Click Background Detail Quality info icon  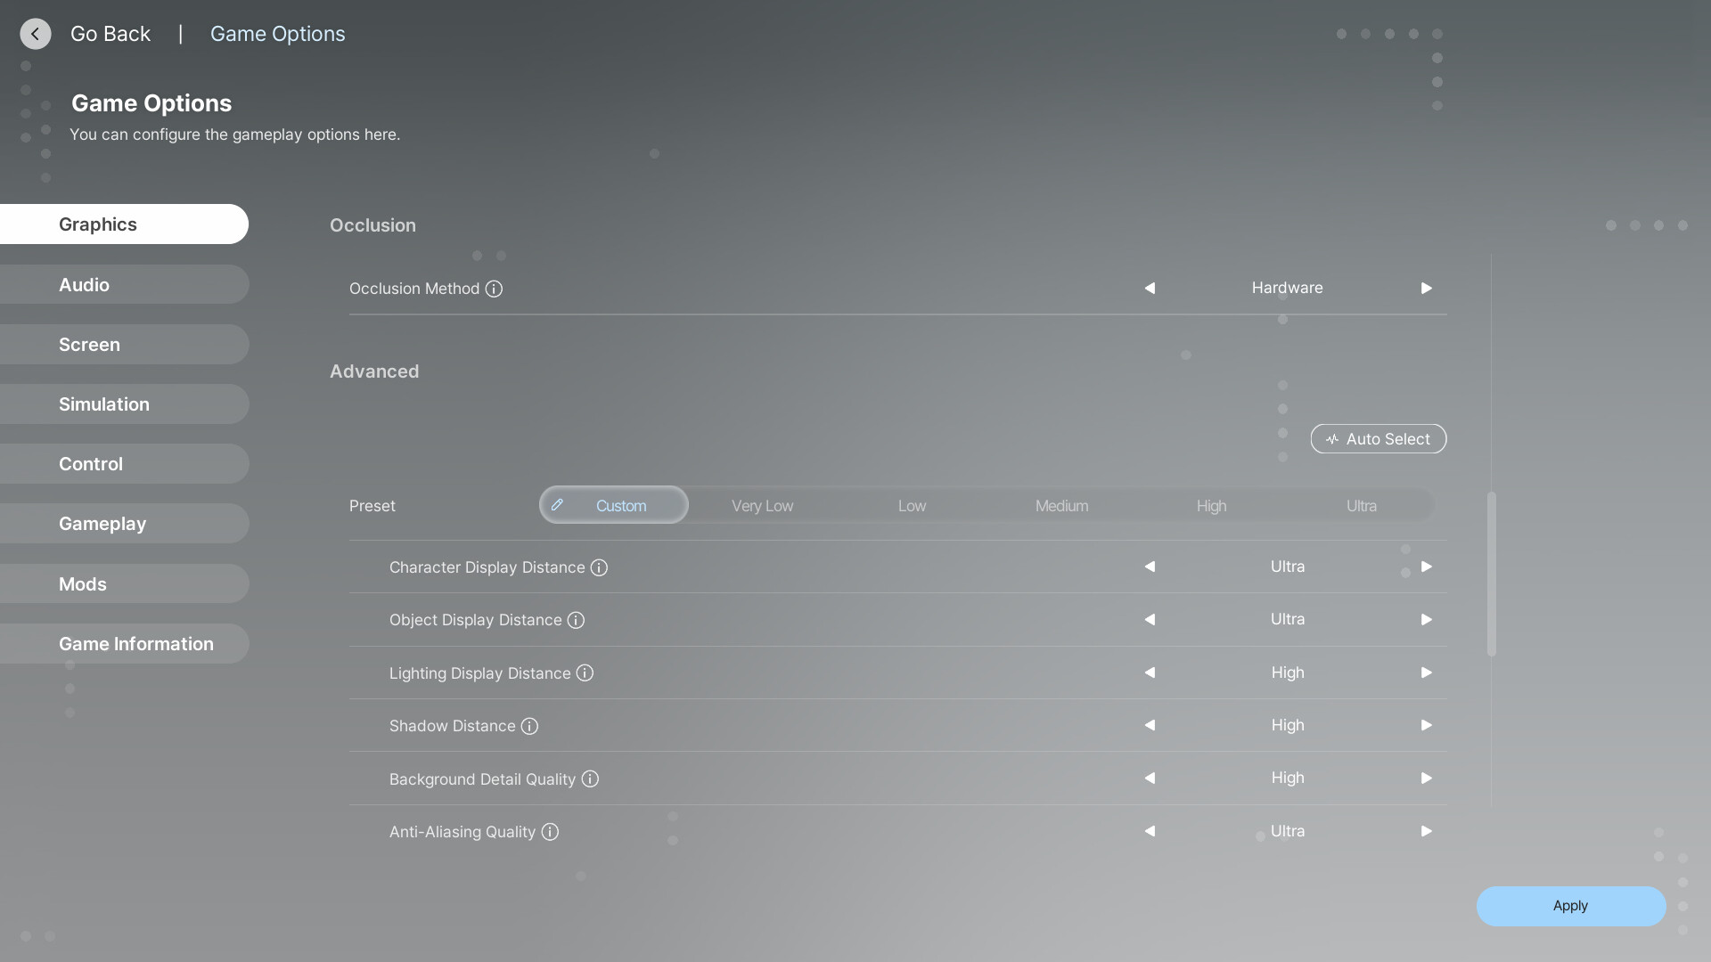590,779
